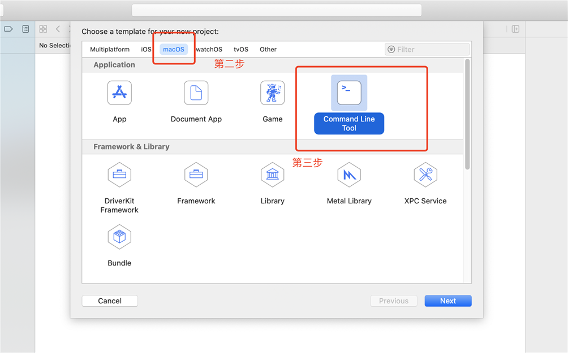Click the filter icon in the Filter field

pyautogui.click(x=391, y=50)
